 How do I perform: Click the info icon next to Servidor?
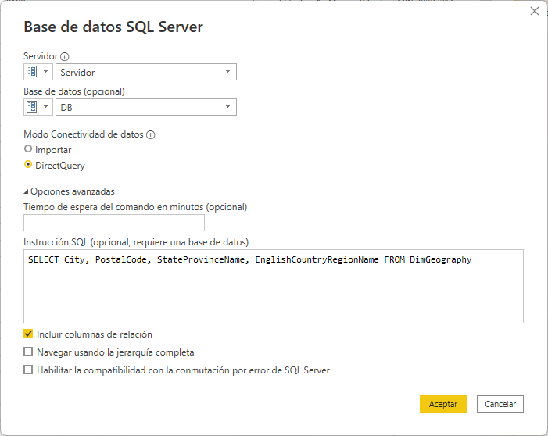click(x=65, y=56)
